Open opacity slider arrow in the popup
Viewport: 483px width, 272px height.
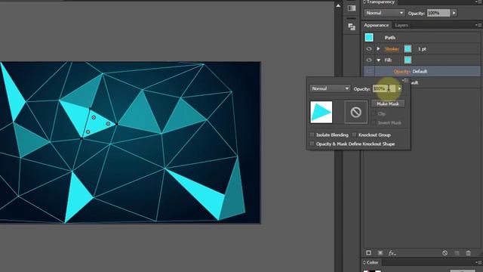(x=399, y=88)
